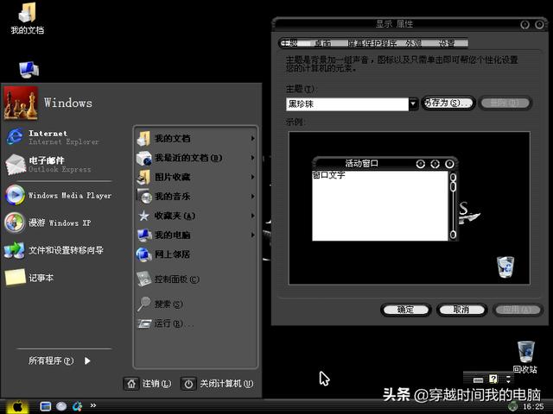
Task: Click help button in 显示 属性 title bar
Action: coord(525,25)
